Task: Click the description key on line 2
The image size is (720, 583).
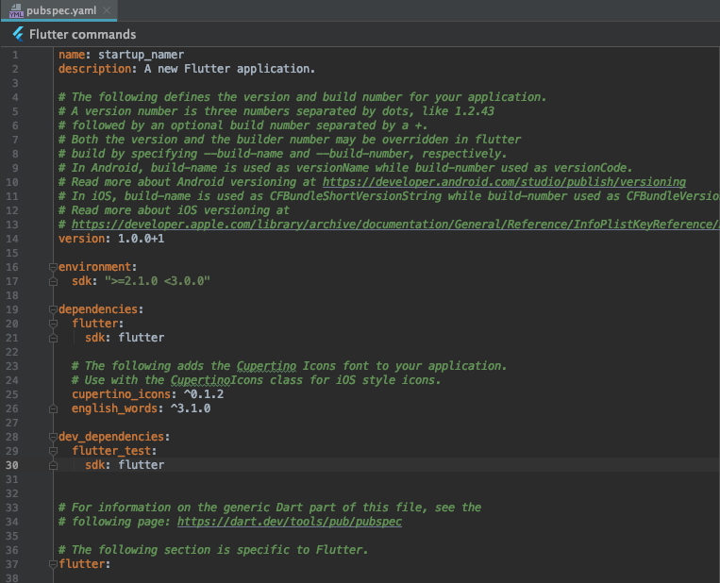Action: [x=94, y=69]
